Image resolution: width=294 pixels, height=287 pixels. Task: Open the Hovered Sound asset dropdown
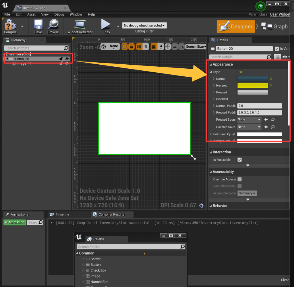(x=249, y=127)
